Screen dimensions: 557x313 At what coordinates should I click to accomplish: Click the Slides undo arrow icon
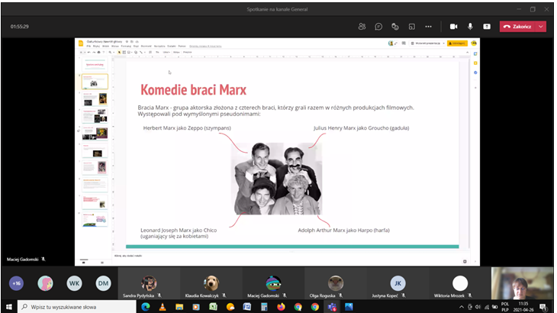(89, 52)
